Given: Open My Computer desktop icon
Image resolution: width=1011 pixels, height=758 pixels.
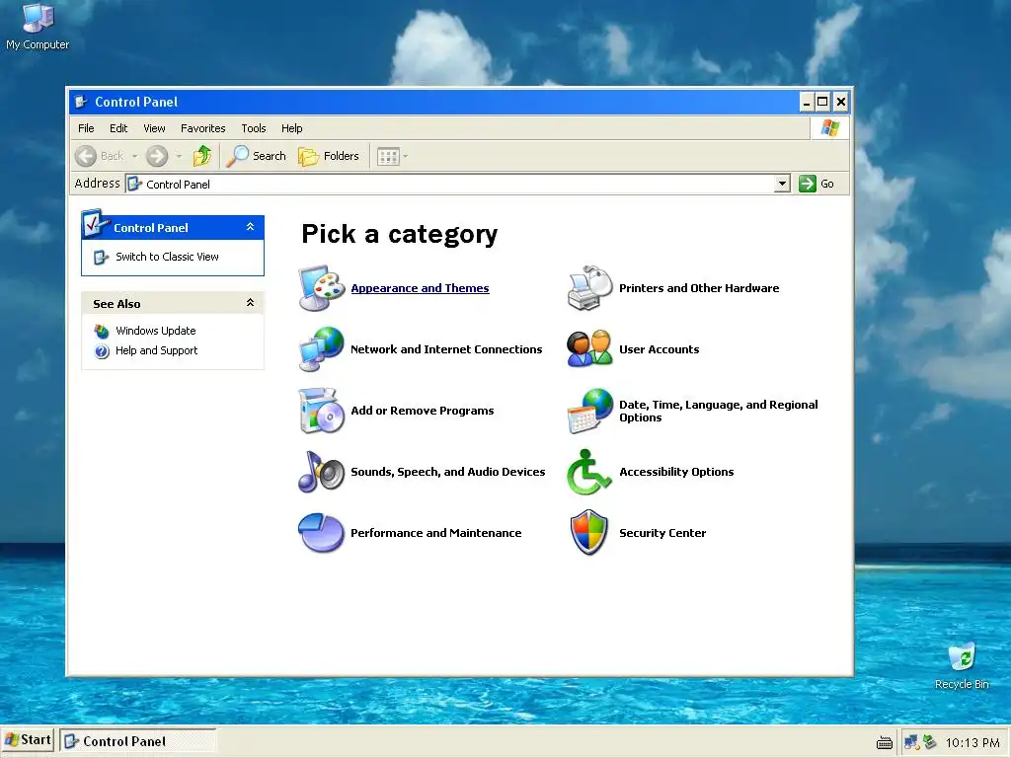Looking at the screenshot, I should [x=38, y=18].
